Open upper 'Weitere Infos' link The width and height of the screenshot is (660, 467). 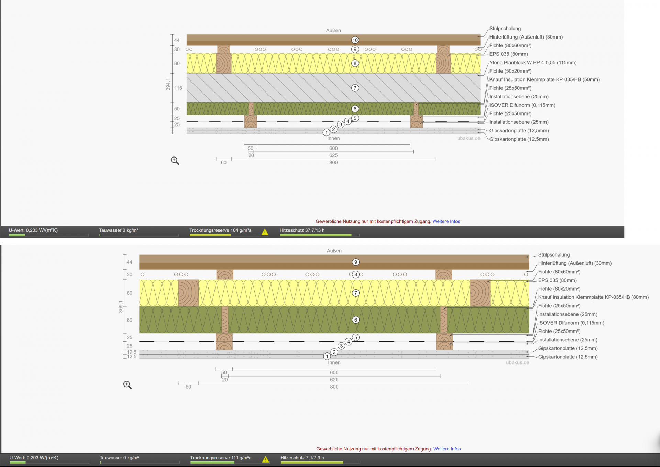coord(446,221)
